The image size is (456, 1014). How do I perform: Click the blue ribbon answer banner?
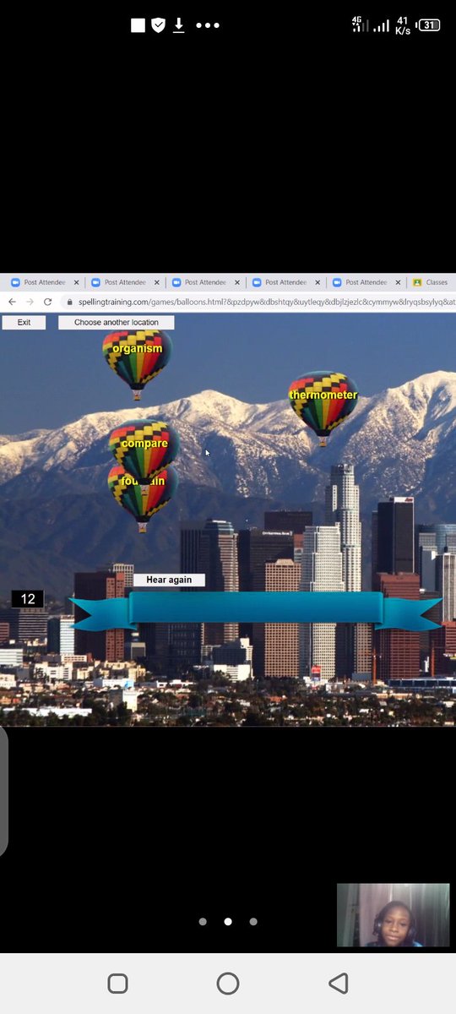pyautogui.click(x=255, y=610)
